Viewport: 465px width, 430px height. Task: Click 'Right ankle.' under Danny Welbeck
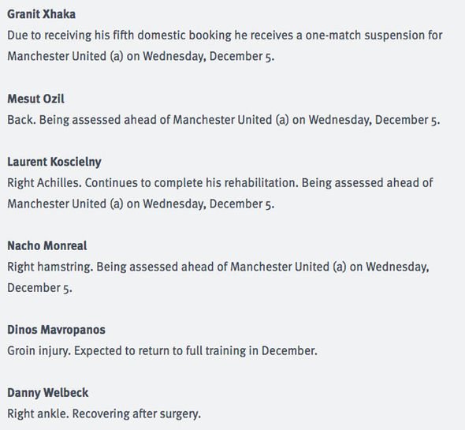coord(38,414)
